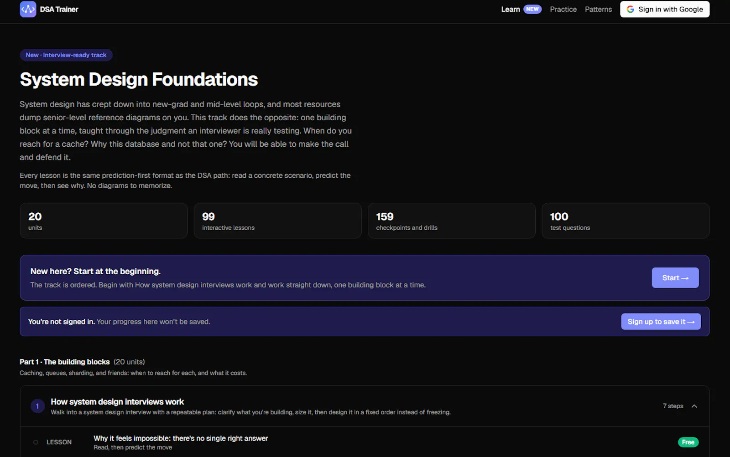Click the empty progress circle beside LESSON
The width and height of the screenshot is (730, 457).
pyautogui.click(x=36, y=442)
